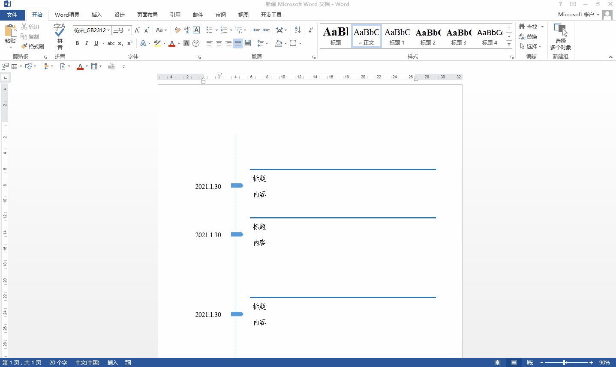Collapse the ribbon with the chevron arrow
Image resolution: width=616 pixels, height=367 pixels.
tap(610, 57)
